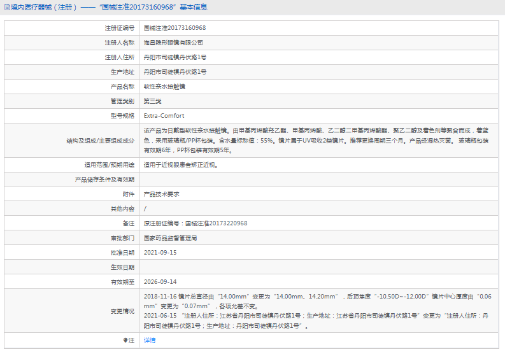This screenshot has height=352, width=505.
Task: Click the 批准日期 field label
Action: (x=122, y=253)
